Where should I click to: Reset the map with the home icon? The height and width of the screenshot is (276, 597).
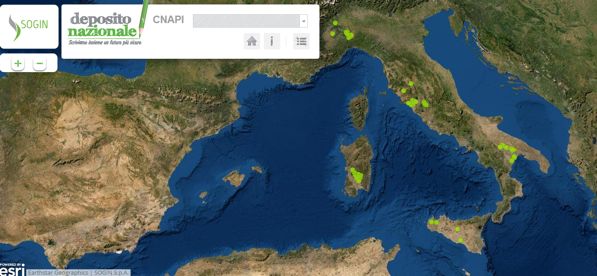point(252,41)
